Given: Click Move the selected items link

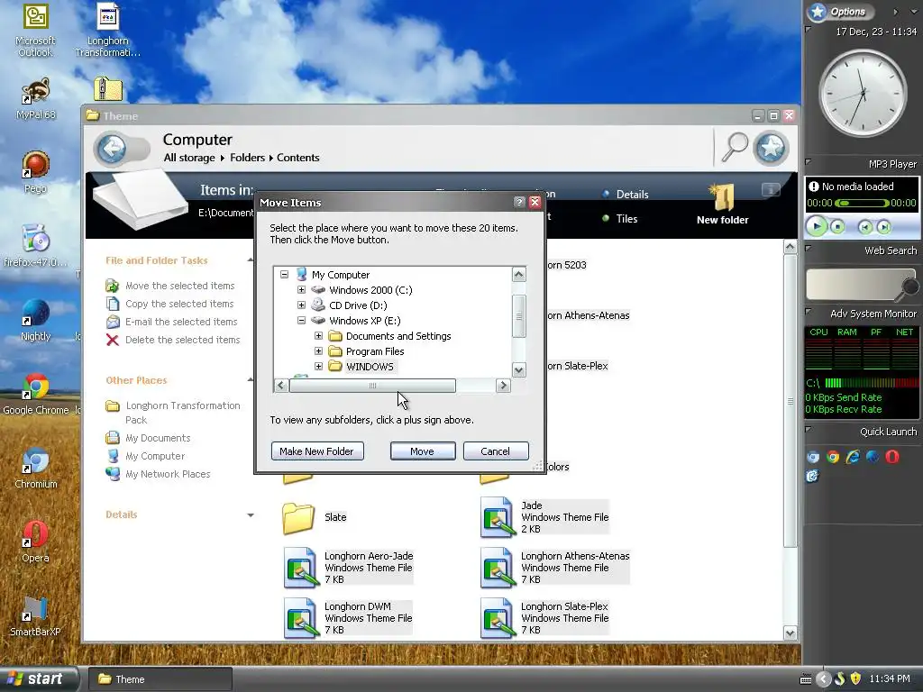Looking at the screenshot, I should [x=179, y=286].
